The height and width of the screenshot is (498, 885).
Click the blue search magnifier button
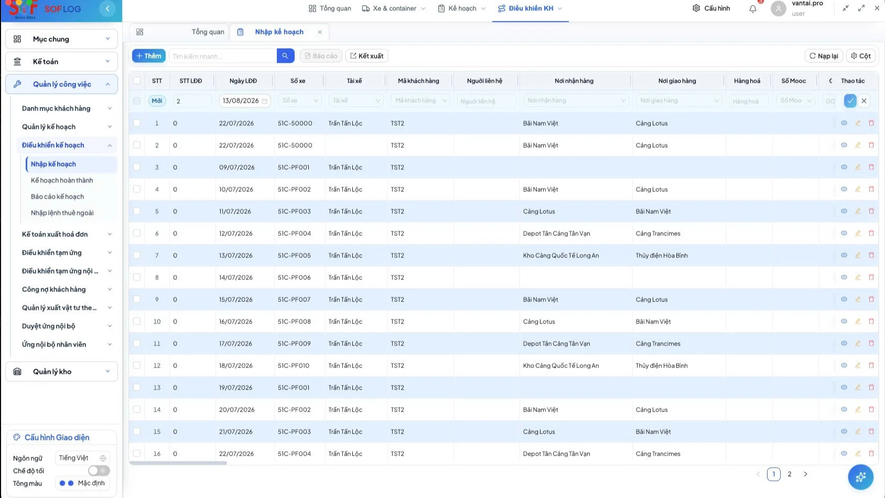285,56
